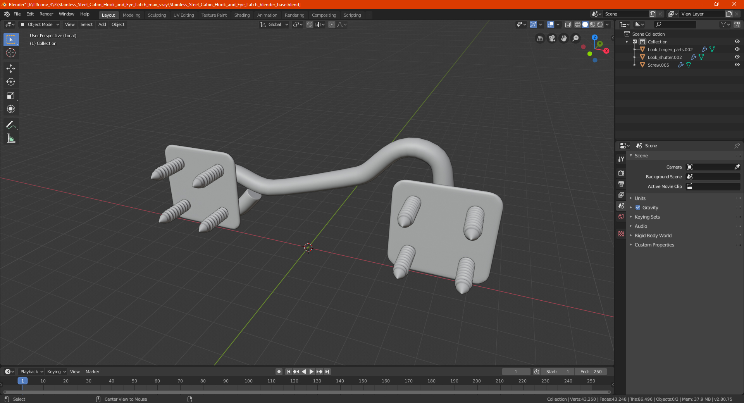Switch to orthographic grid view icon
Viewport: 744px width, 403px height.
coord(540,38)
